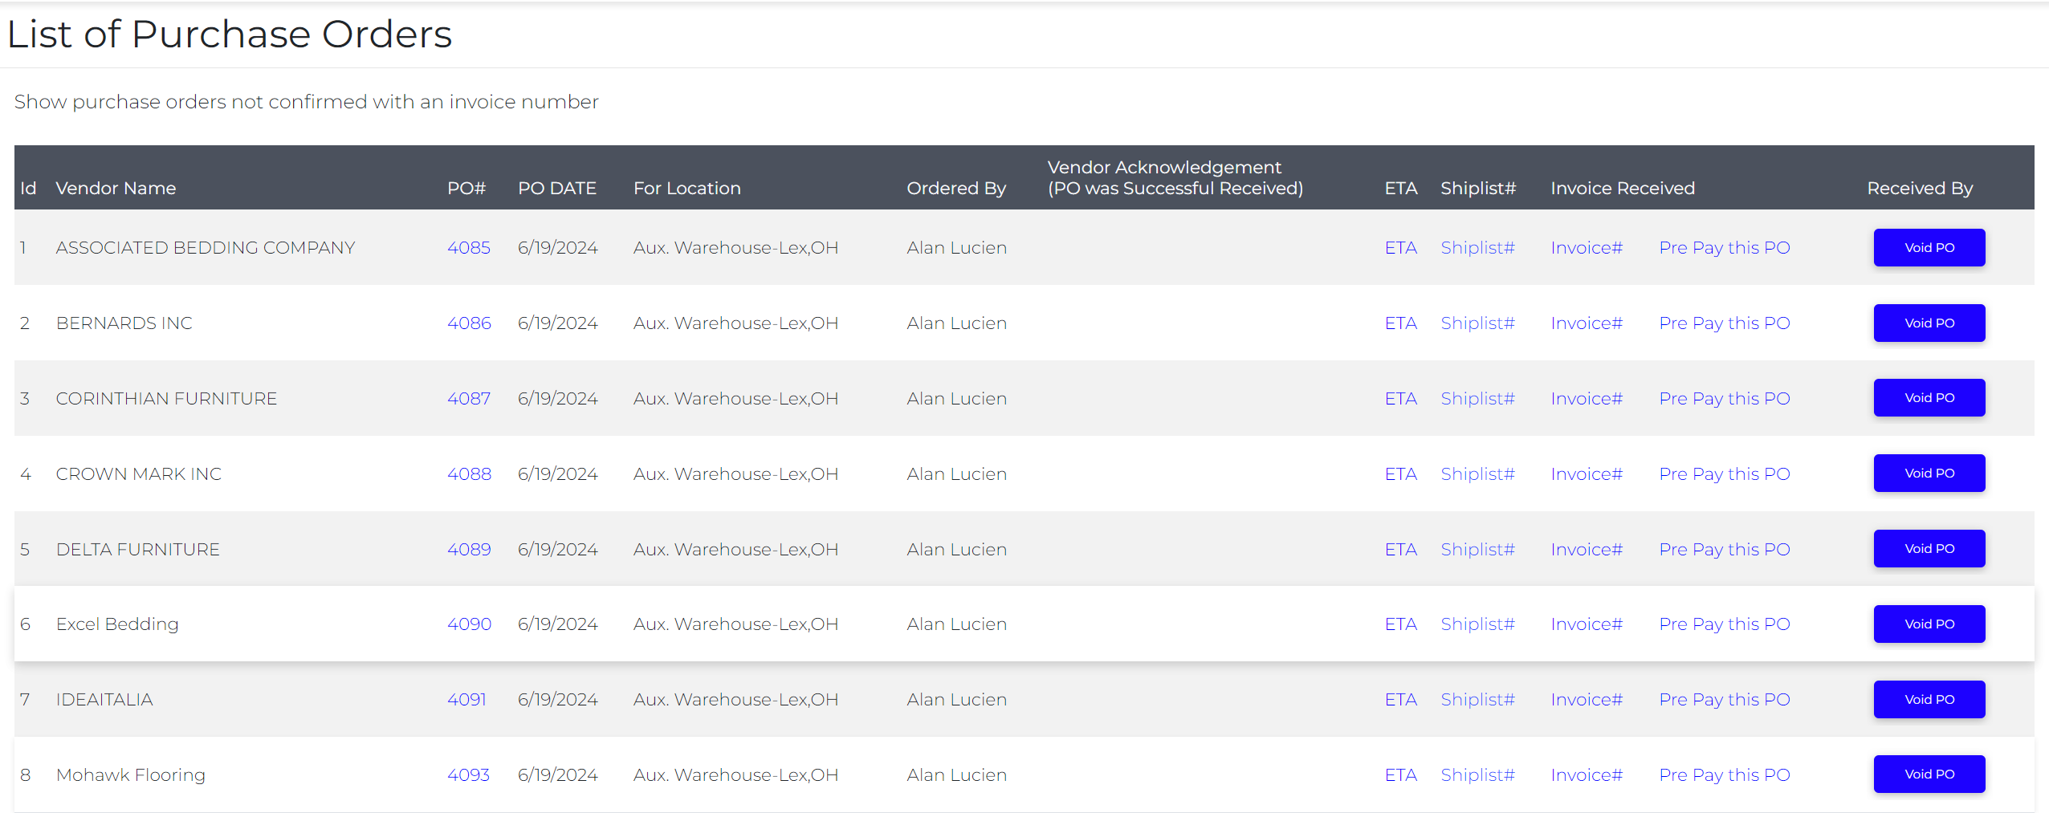Open PO number 4086 link

469,323
